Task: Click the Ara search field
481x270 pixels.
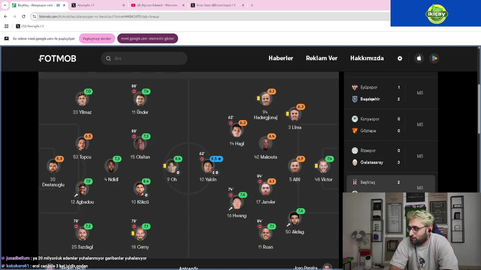Action: pyautogui.click(x=144, y=58)
